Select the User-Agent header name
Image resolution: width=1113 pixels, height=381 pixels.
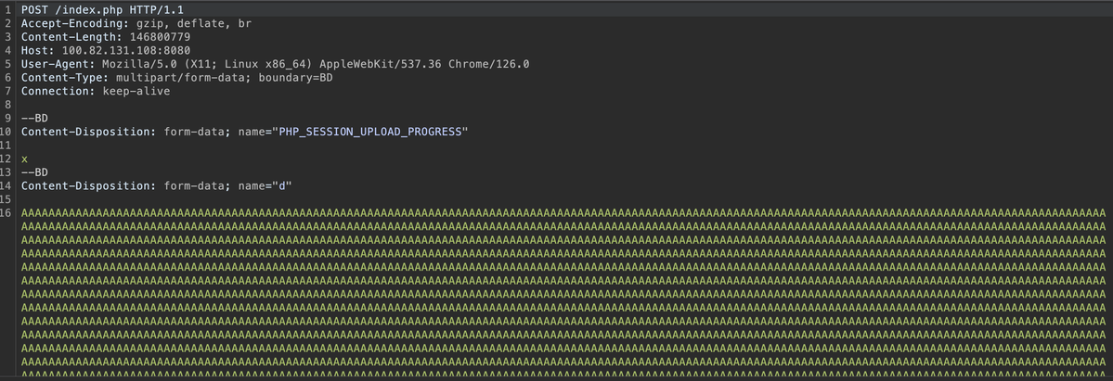[x=58, y=64]
